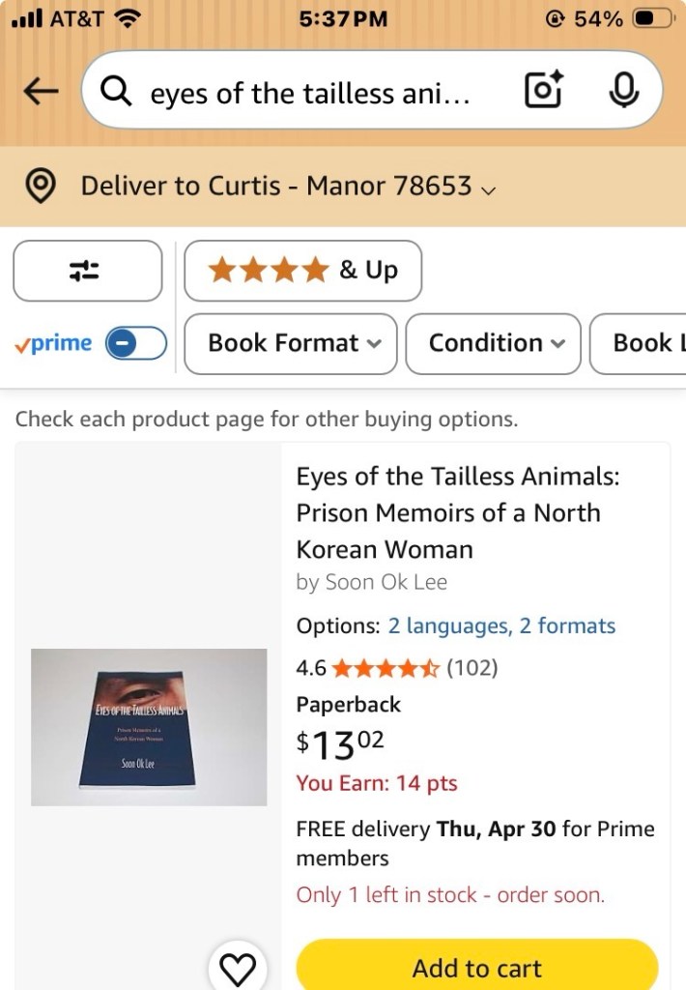Start voice search with microphone
The image size is (686, 990).
pos(623,91)
